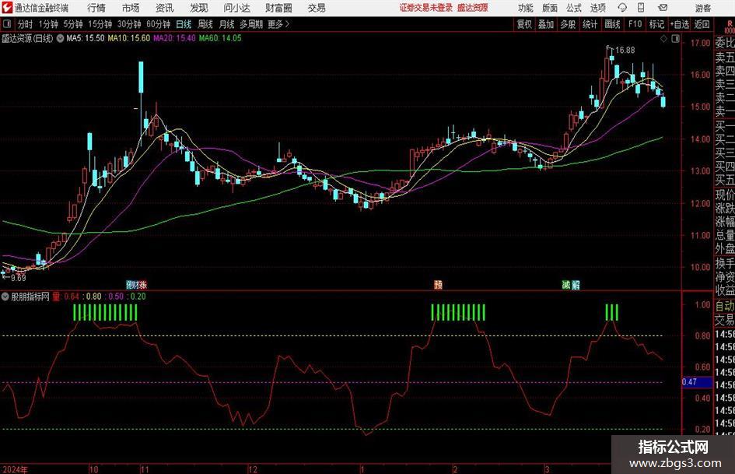Click the MA10: 15.60 value label
The width and height of the screenshot is (735, 474).
(129, 38)
